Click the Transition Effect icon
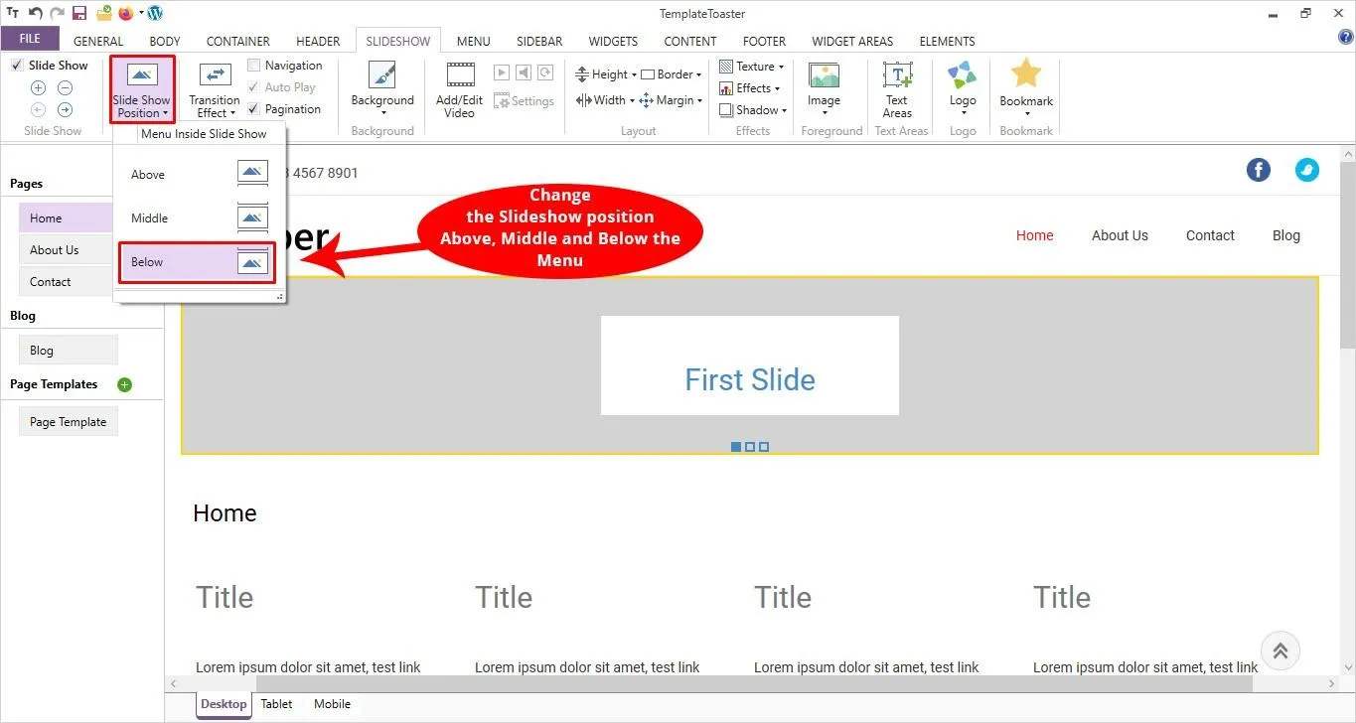The height and width of the screenshot is (723, 1356). 215,75
